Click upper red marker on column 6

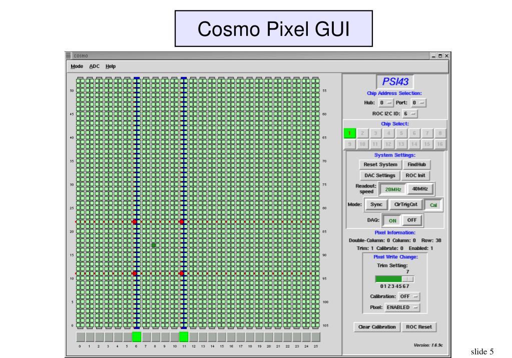pos(135,222)
